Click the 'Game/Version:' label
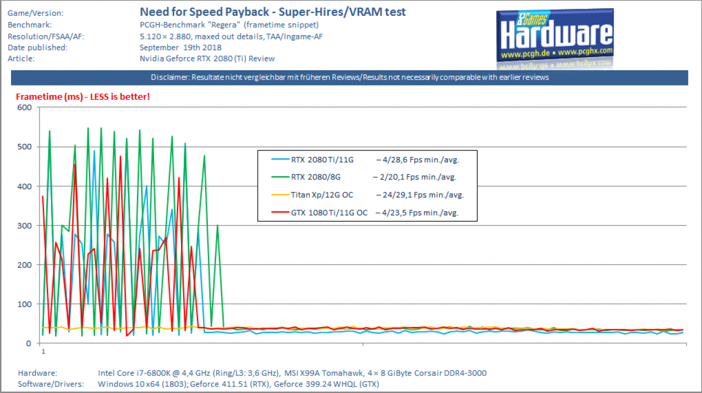Screen dimensions: 702x393 click(x=36, y=13)
